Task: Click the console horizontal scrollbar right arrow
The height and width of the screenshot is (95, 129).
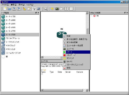Action: (x=87, y=90)
